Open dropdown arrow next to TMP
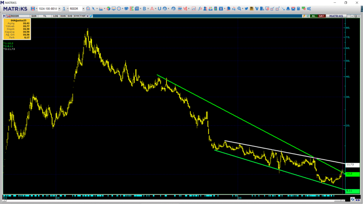The width and height of the screenshot is (363, 204). 87,16
